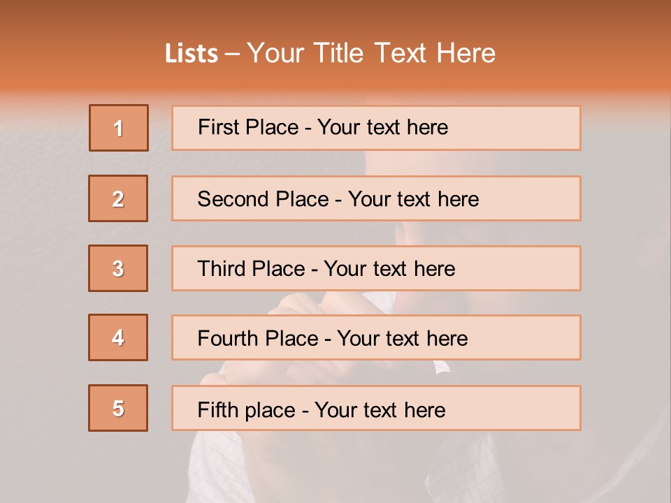Viewport: 671px width, 503px height.
Task: Click the number 3 square
Action: point(118,268)
